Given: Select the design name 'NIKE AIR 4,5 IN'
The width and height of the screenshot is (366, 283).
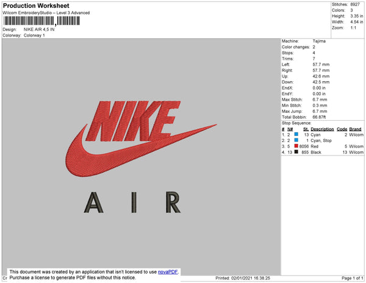Looking at the screenshot, I should 39,29.
